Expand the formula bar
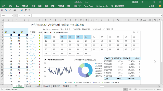163x91 pixels. 161,15
